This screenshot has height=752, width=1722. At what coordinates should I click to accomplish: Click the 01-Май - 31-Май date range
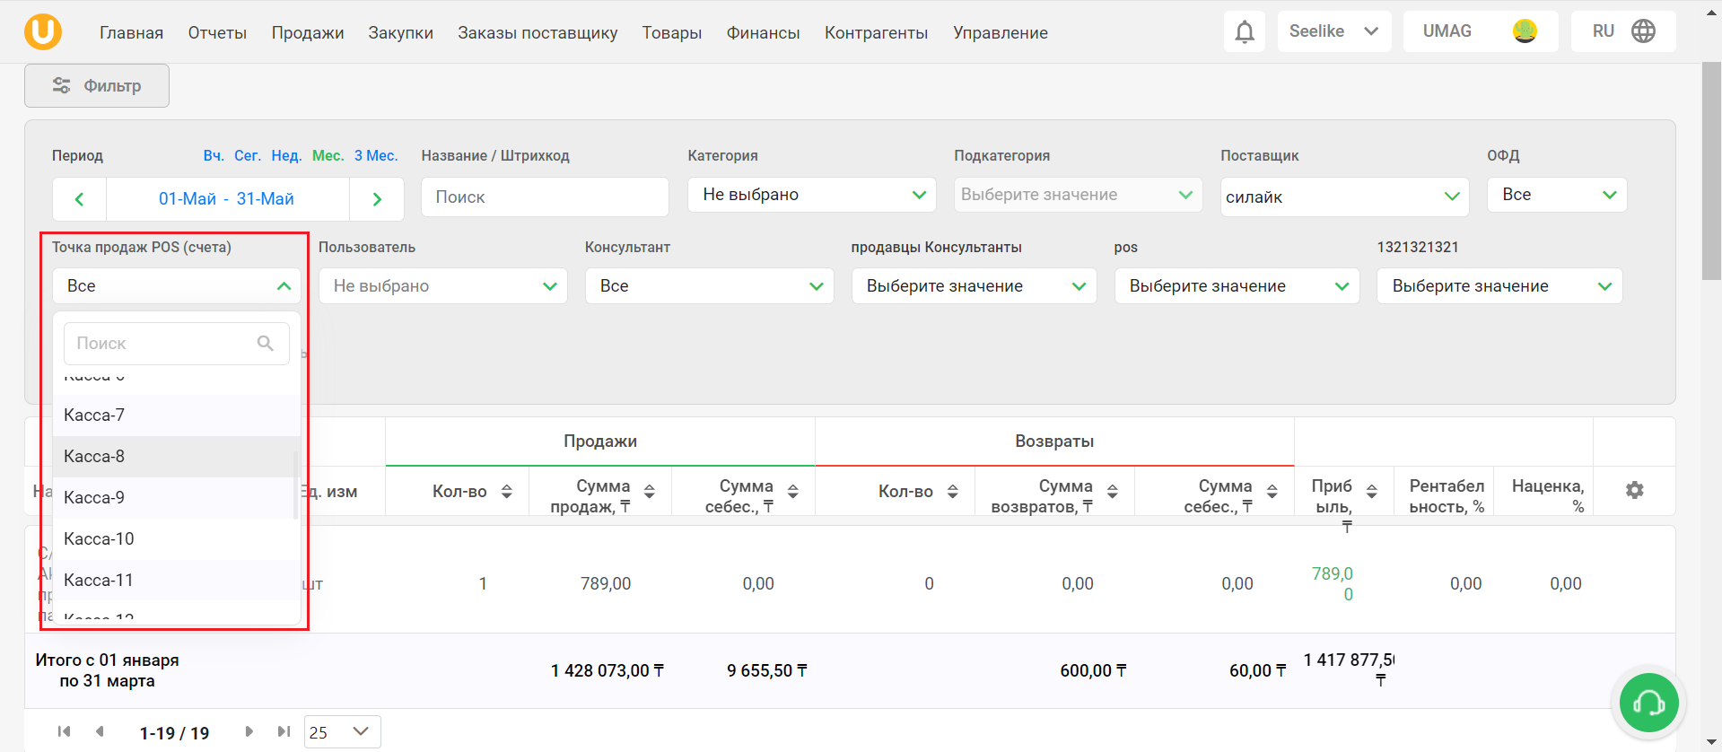pos(227,199)
